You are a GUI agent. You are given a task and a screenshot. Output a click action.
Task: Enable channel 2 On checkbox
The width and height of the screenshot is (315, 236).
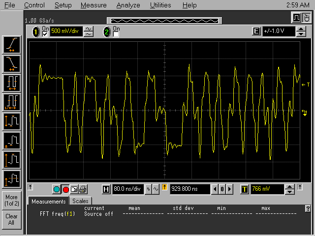(x=116, y=34)
